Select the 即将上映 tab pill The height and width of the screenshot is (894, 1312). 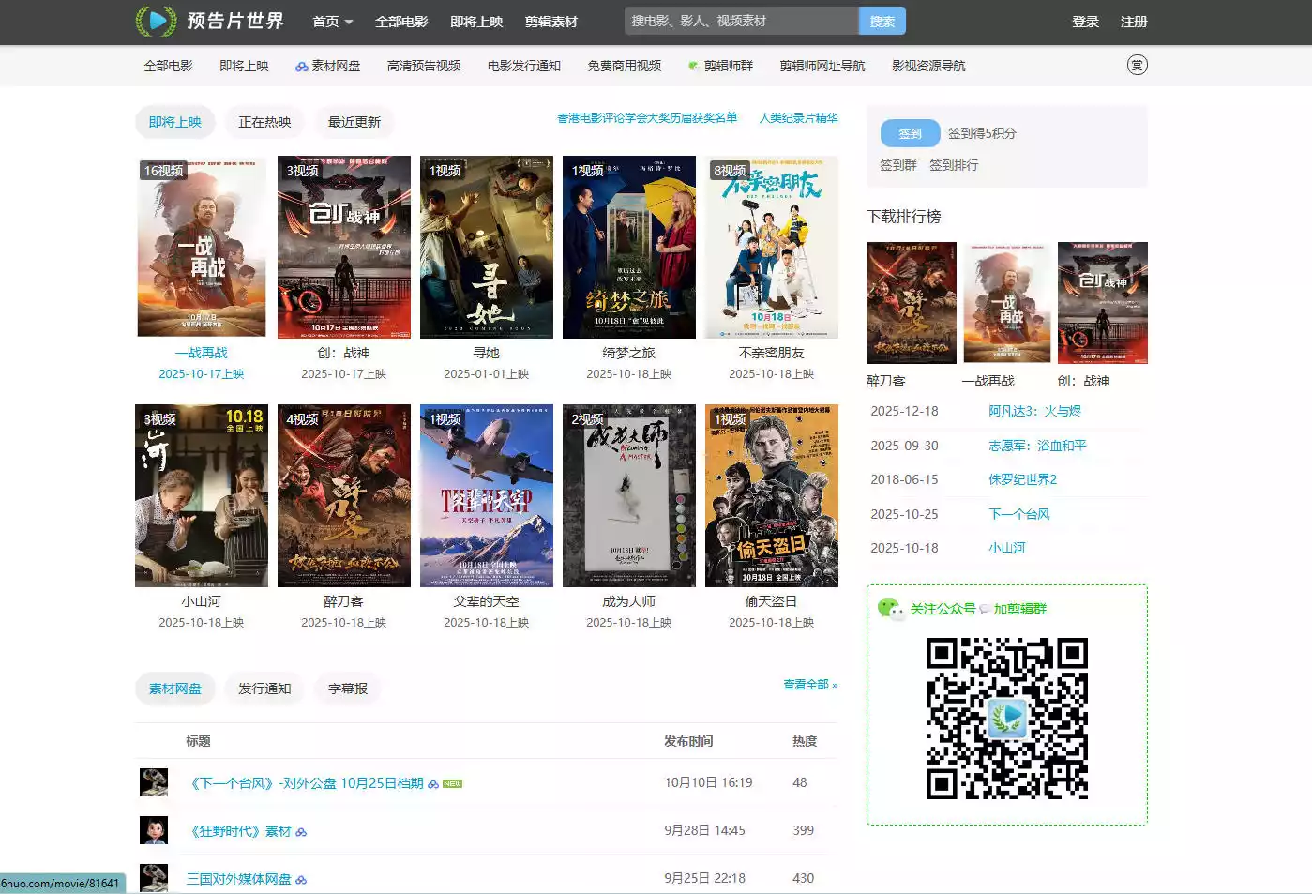click(x=175, y=122)
